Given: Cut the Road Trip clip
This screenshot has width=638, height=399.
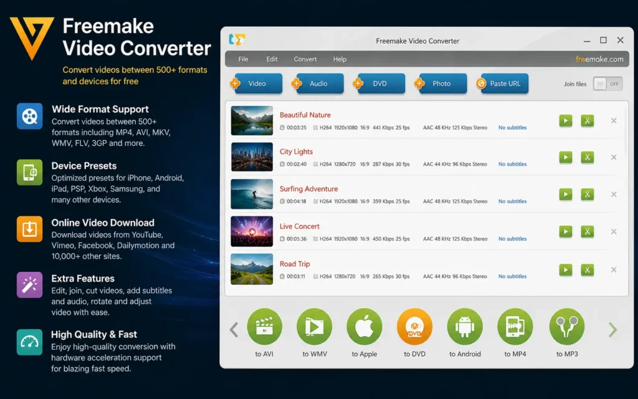Looking at the screenshot, I should click(x=587, y=269).
